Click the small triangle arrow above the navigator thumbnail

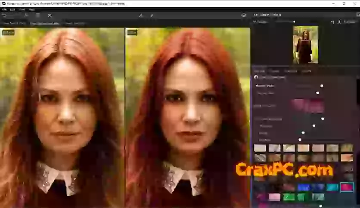click(x=294, y=21)
